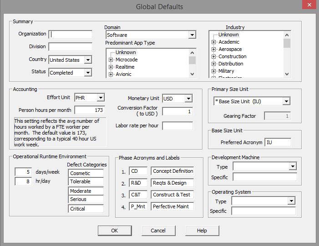Expand the Military industry node
319x246 pixels.
coord(213,71)
